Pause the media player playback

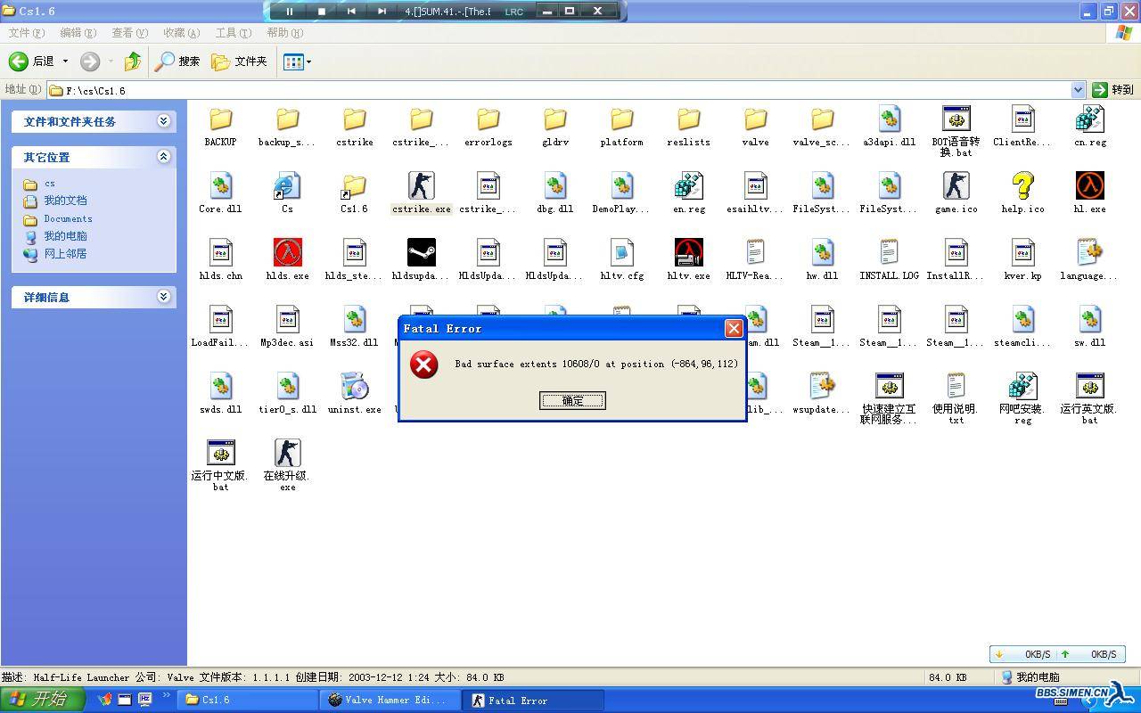click(x=289, y=11)
